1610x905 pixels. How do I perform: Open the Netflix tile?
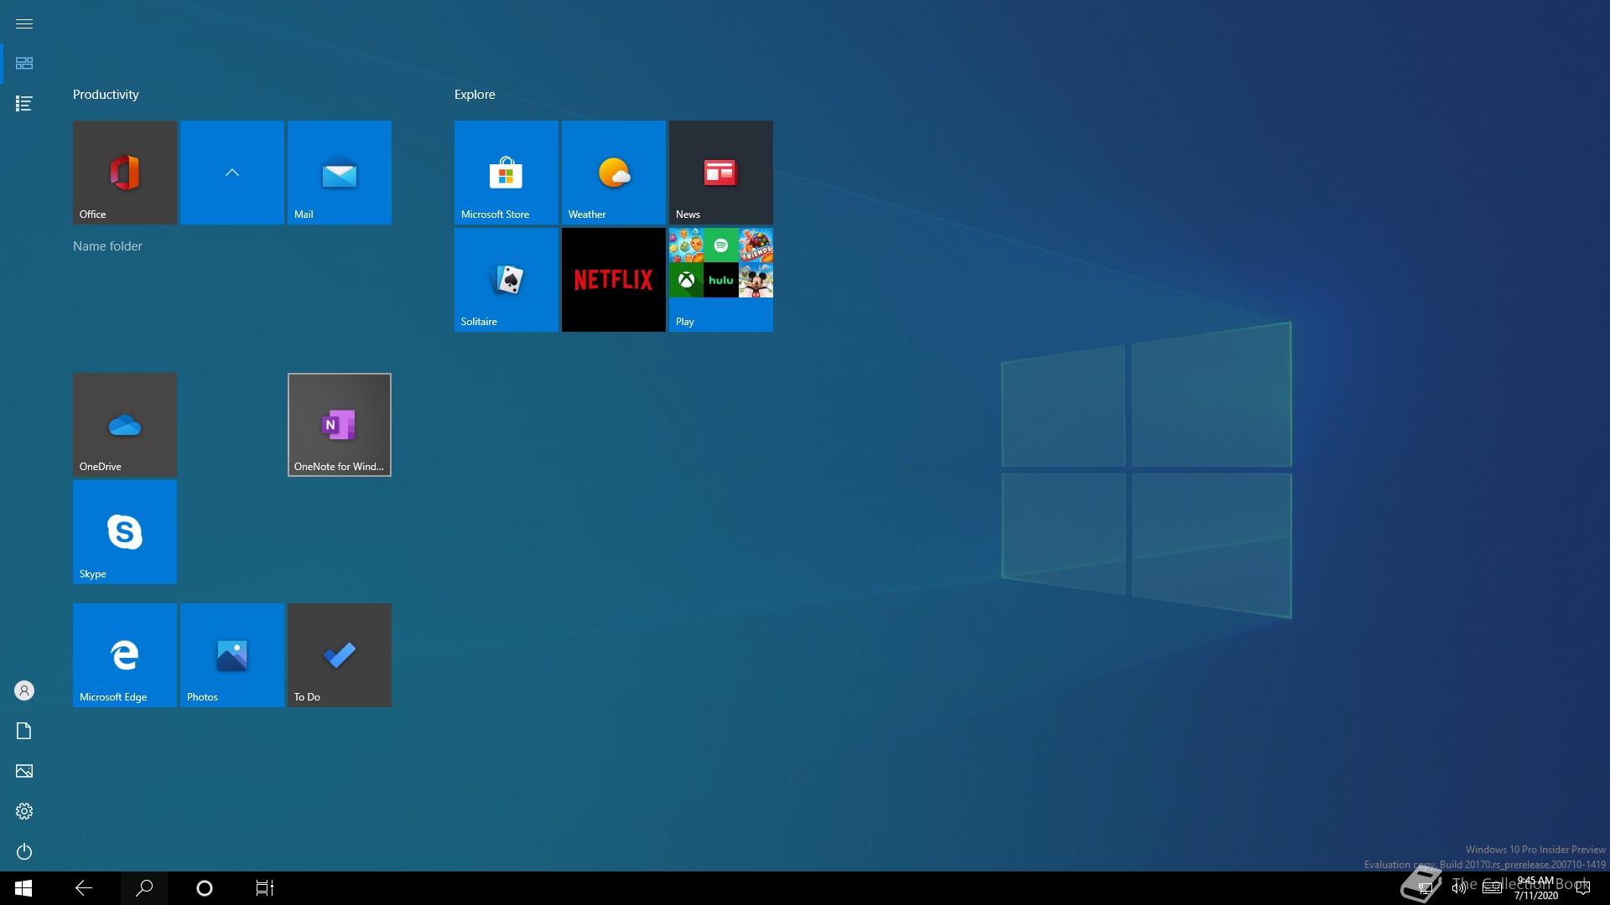(x=613, y=279)
